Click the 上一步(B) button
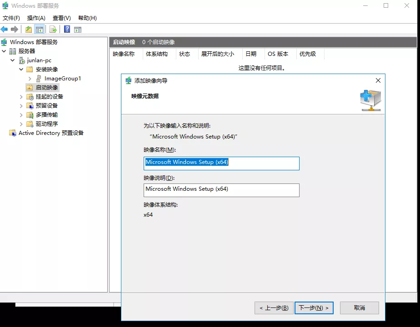This screenshot has width=420, height=327. (274, 308)
